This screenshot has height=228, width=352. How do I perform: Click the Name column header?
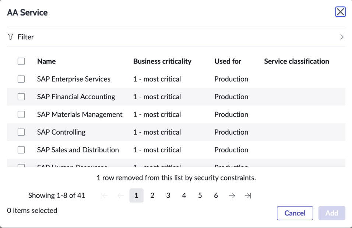pos(46,61)
